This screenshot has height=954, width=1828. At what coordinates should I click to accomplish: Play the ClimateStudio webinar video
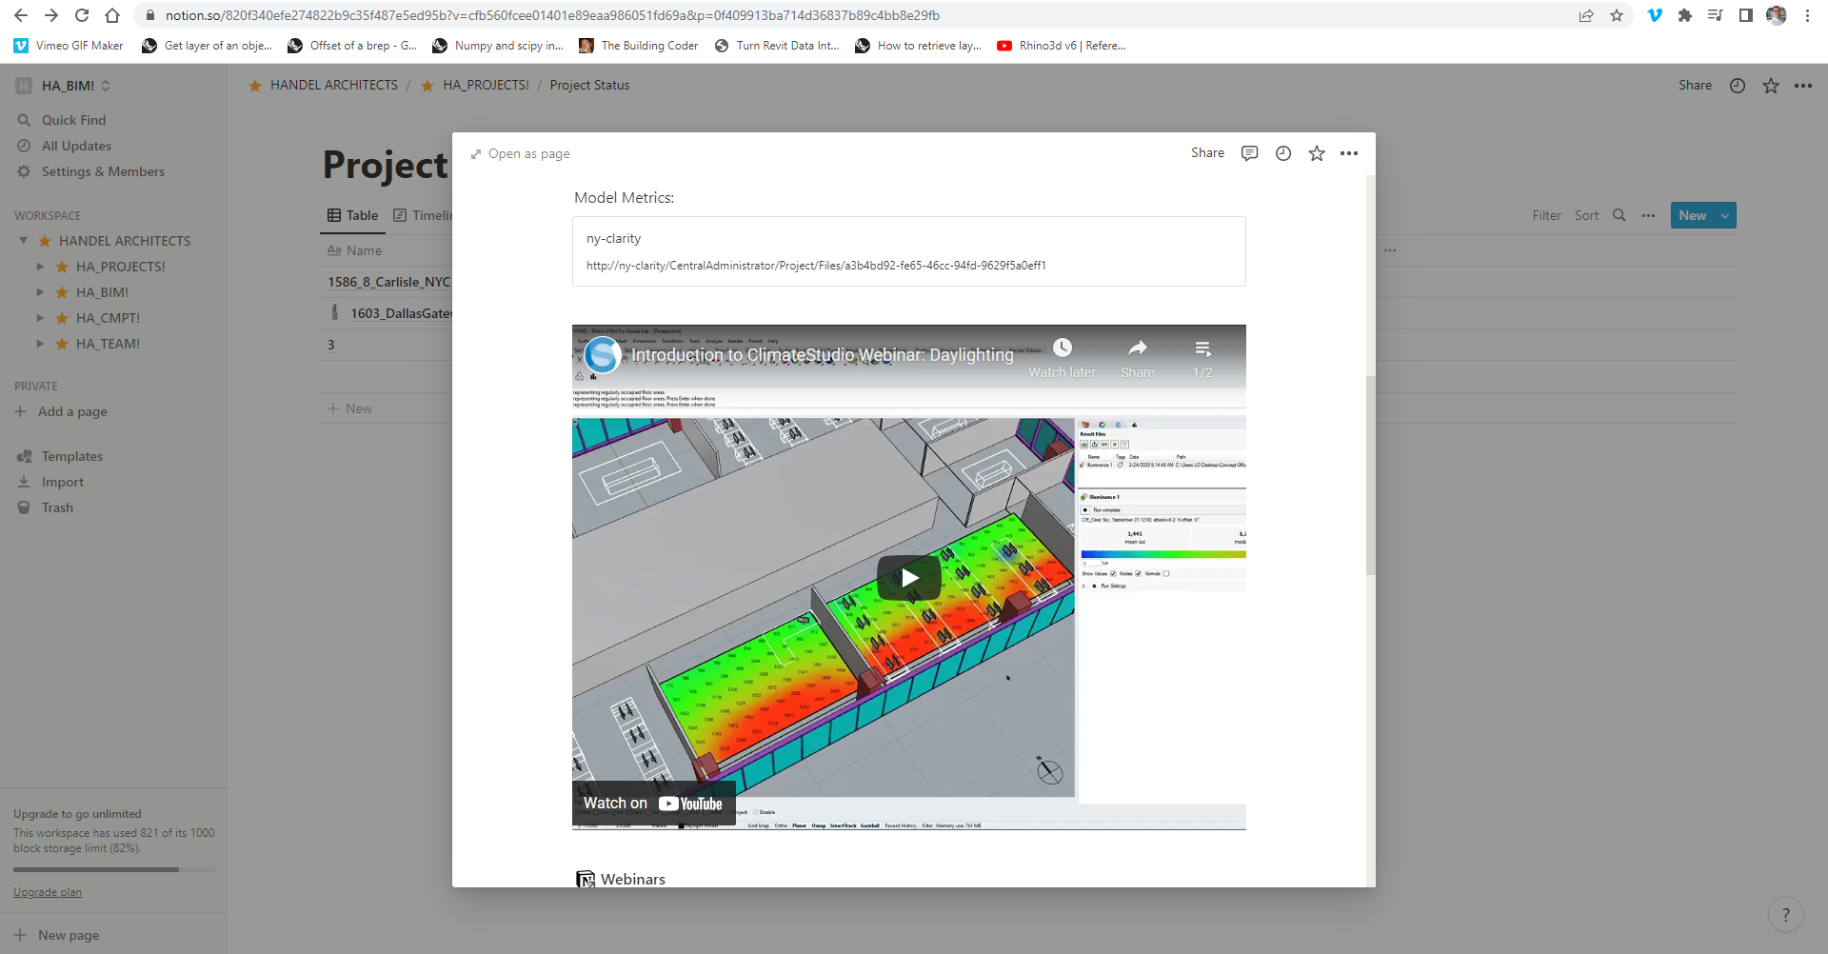(908, 578)
